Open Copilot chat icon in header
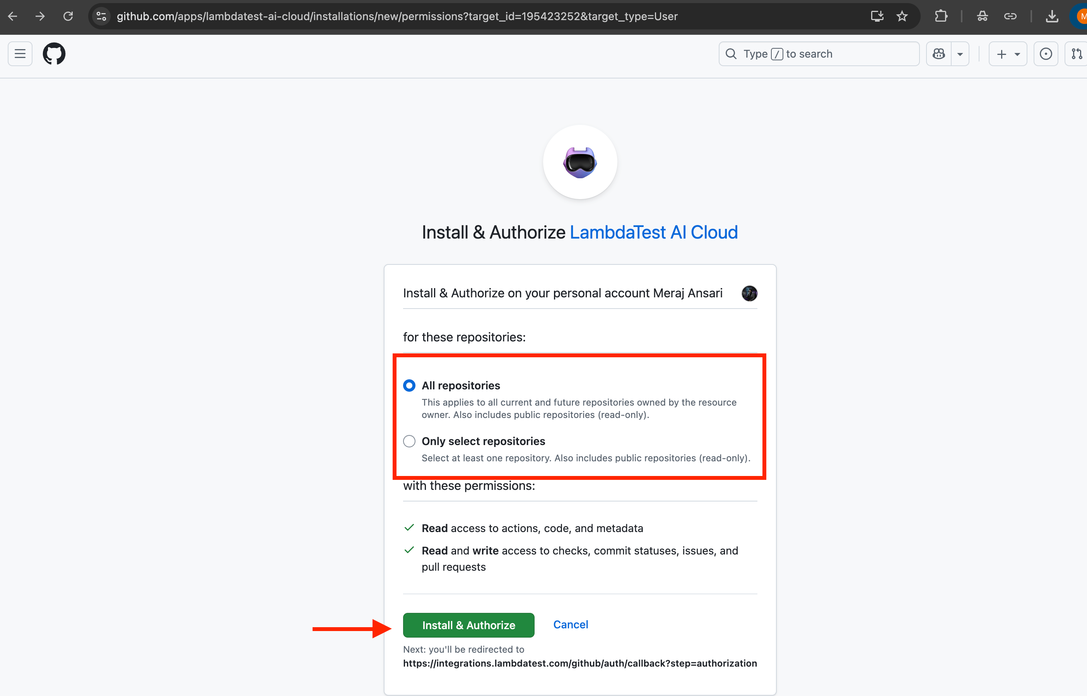Screen dimensions: 1087x696 point(939,54)
